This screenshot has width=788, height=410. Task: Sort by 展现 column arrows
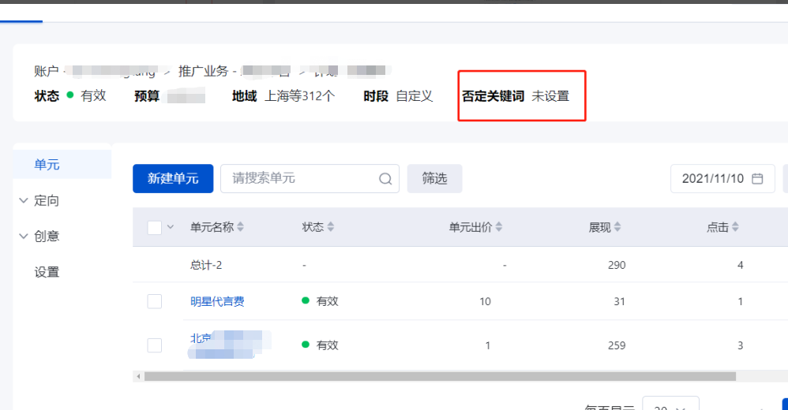[617, 227]
